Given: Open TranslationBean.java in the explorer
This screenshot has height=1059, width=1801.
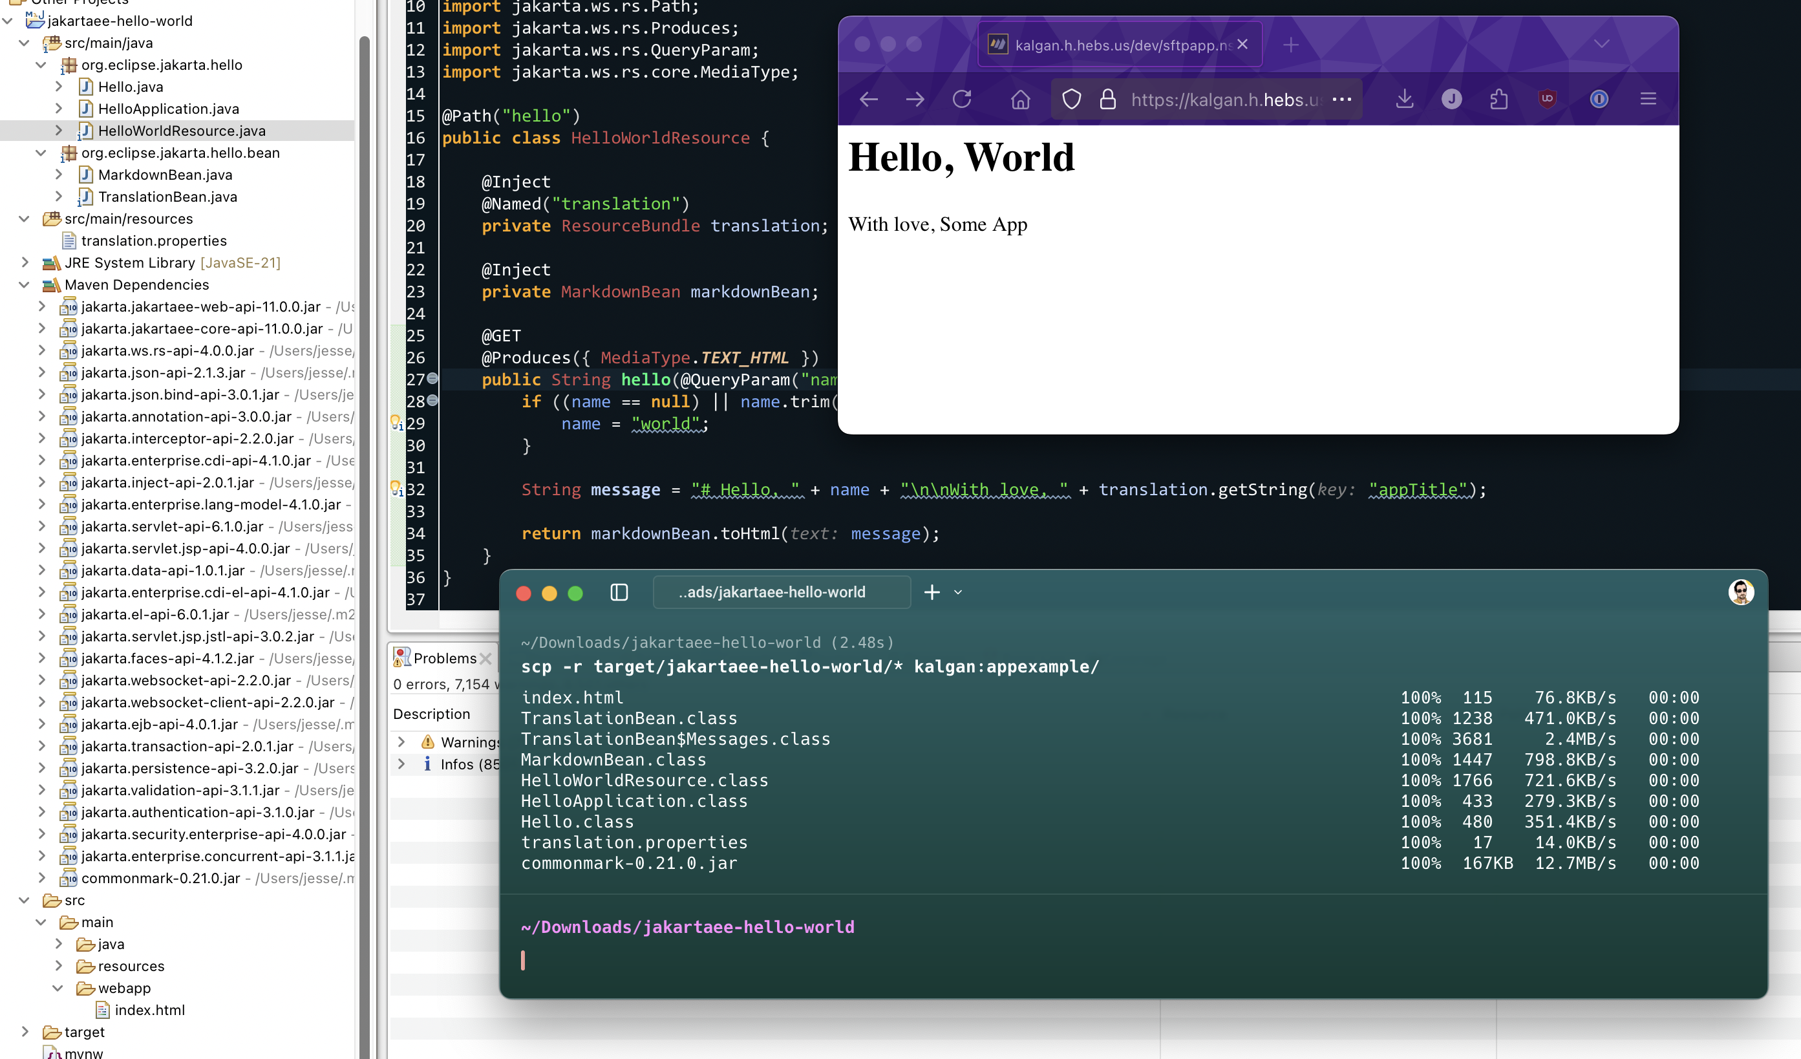Looking at the screenshot, I should tap(167, 197).
